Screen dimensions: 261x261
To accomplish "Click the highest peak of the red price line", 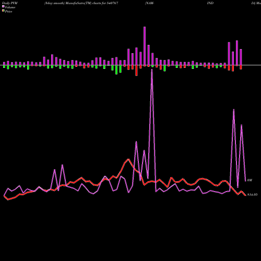I will (128, 159).
